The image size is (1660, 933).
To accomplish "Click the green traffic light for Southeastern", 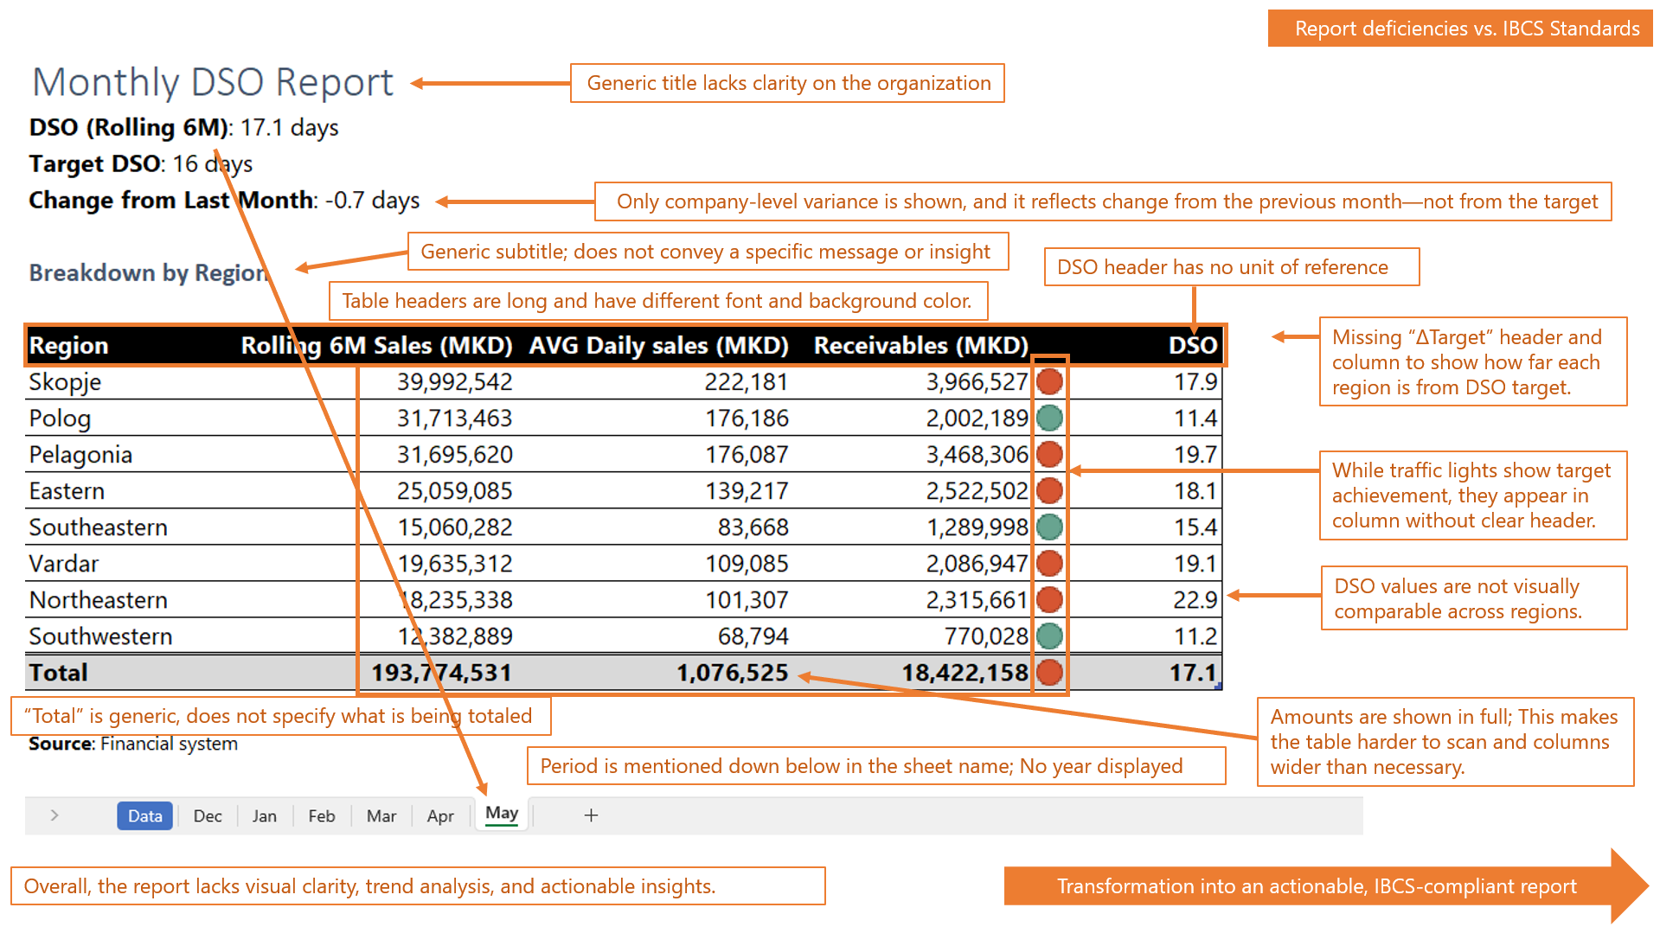I will point(1049,527).
